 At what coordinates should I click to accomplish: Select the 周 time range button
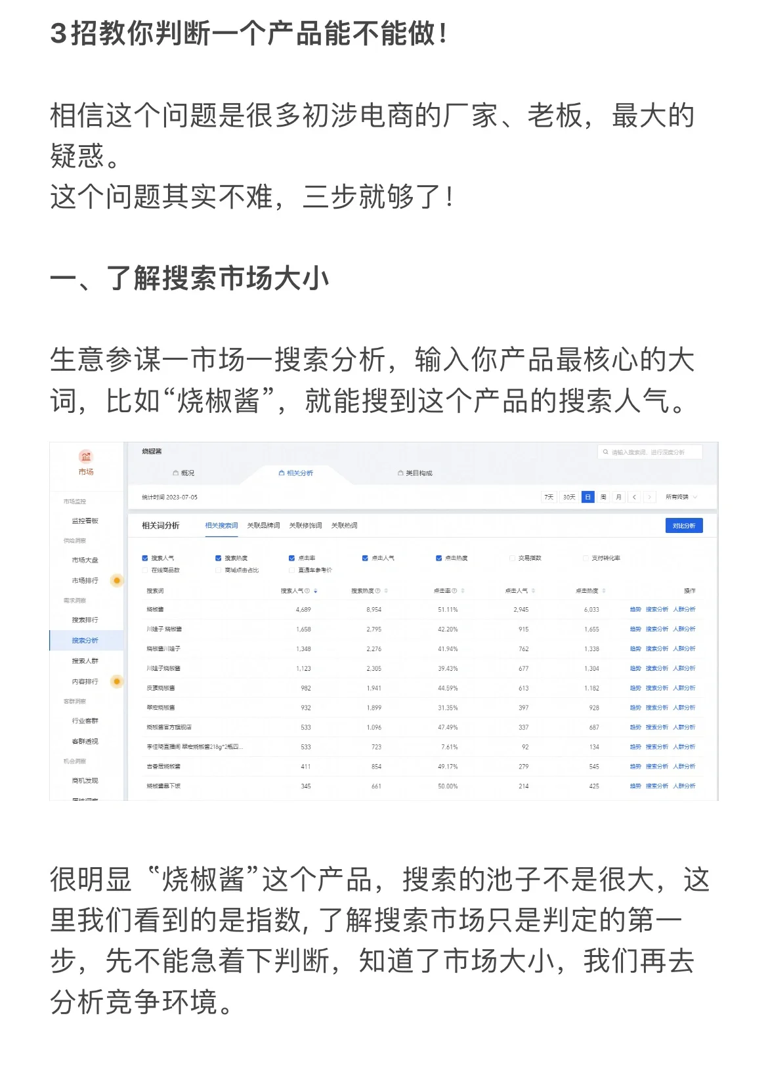click(x=603, y=497)
